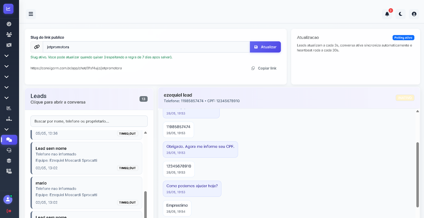Click the chat scrollbar up arrow
The width and height of the screenshot is (424, 218).
[418, 111]
